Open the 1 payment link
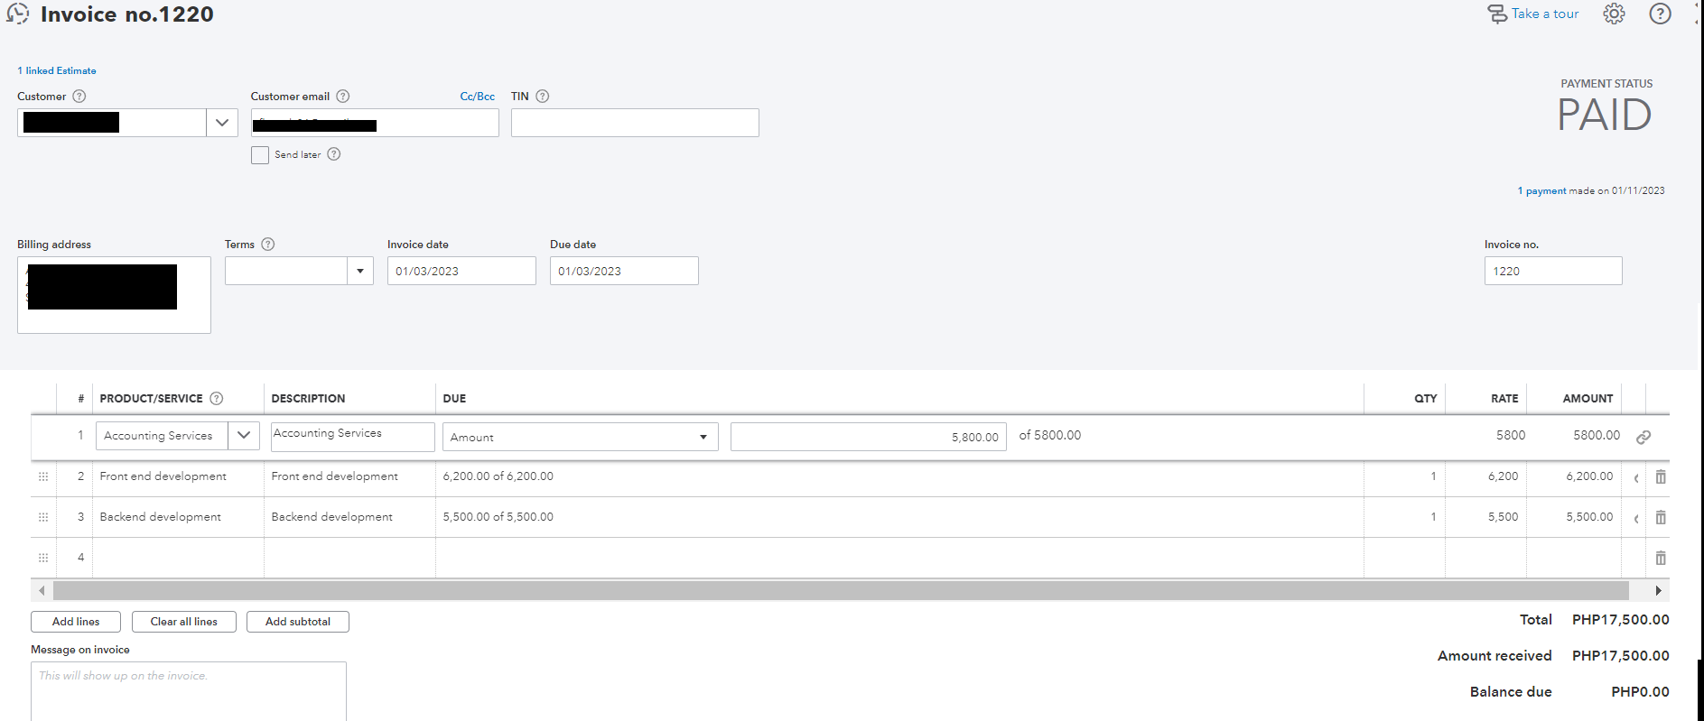 pyautogui.click(x=1542, y=191)
